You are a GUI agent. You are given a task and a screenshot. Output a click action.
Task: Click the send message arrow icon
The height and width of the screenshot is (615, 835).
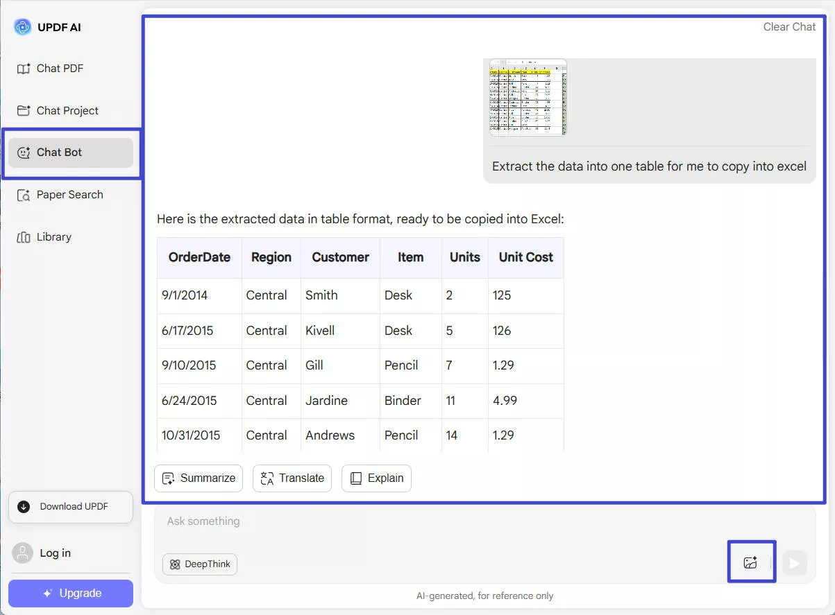pyautogui.click(x=795, y=563)
